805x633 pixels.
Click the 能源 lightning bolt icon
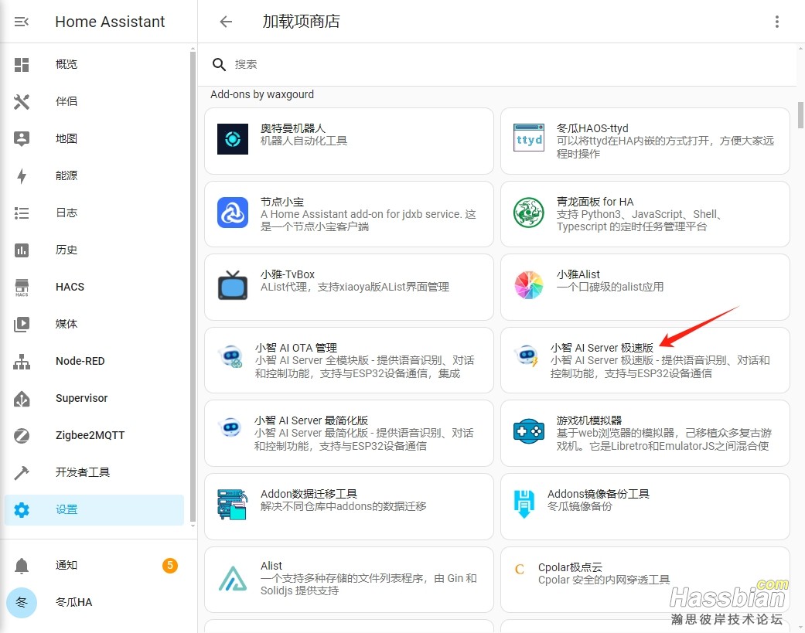coord(22,176)
